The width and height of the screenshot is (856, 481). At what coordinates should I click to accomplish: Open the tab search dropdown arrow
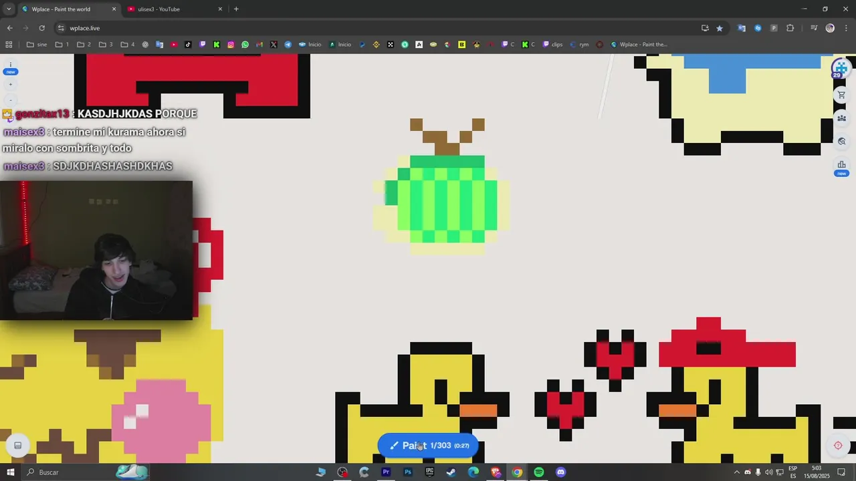tap(8, 9)
